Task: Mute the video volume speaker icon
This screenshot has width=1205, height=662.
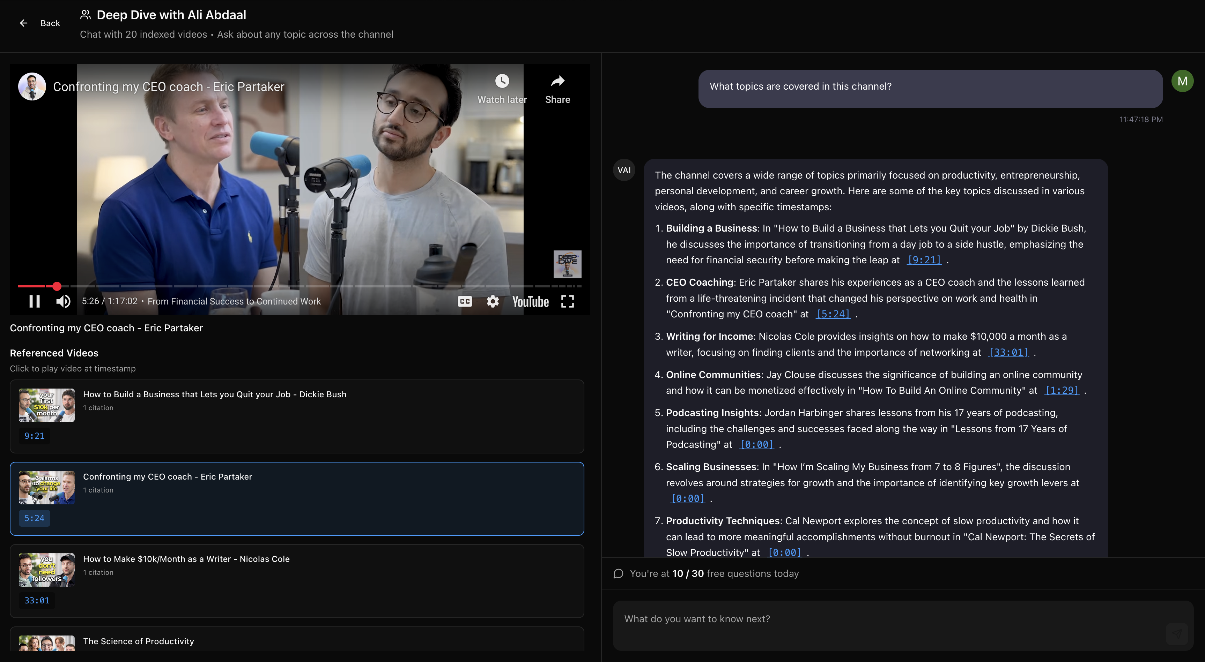Action: pyautogui.click(x=63, y=302)
